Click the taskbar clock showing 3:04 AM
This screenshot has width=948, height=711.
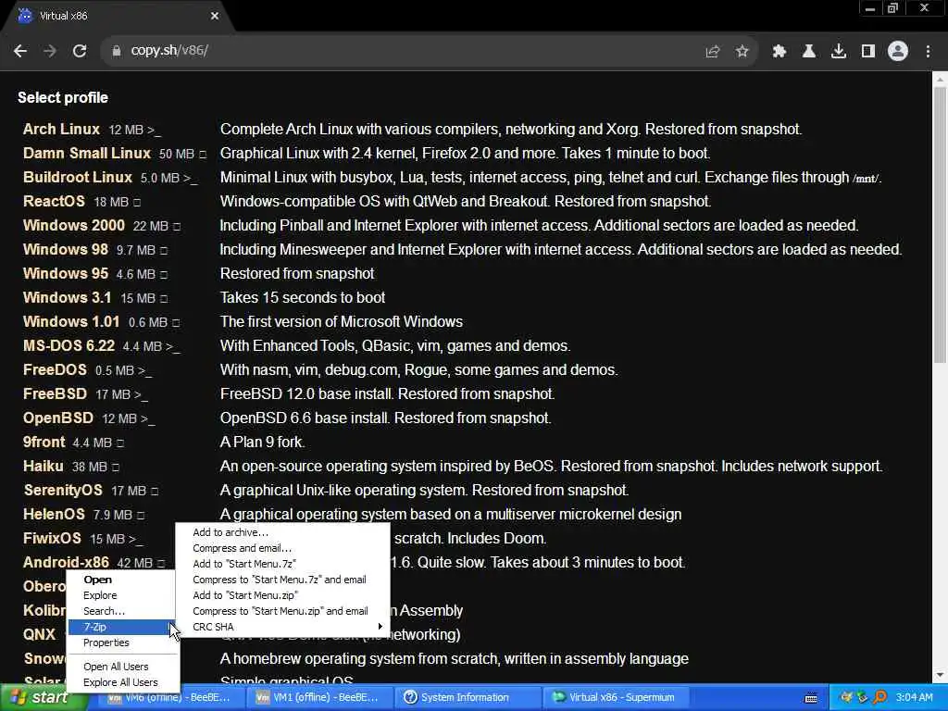click(x=914, y=697)
